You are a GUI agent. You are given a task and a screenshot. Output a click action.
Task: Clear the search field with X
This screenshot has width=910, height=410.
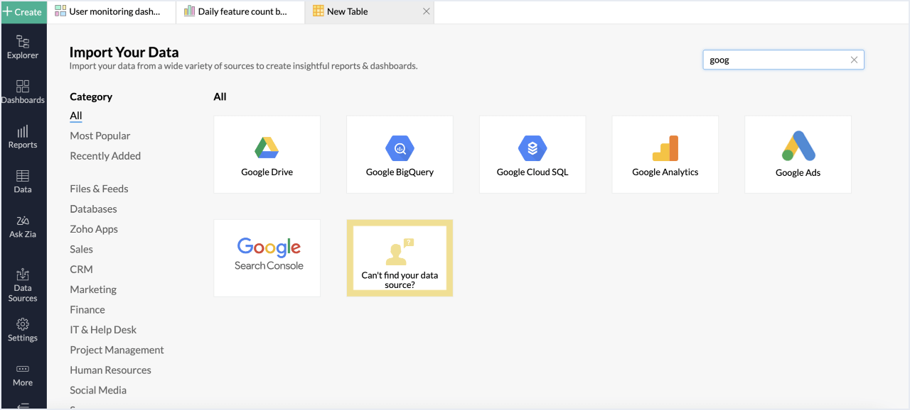click(x=854, y=60)
